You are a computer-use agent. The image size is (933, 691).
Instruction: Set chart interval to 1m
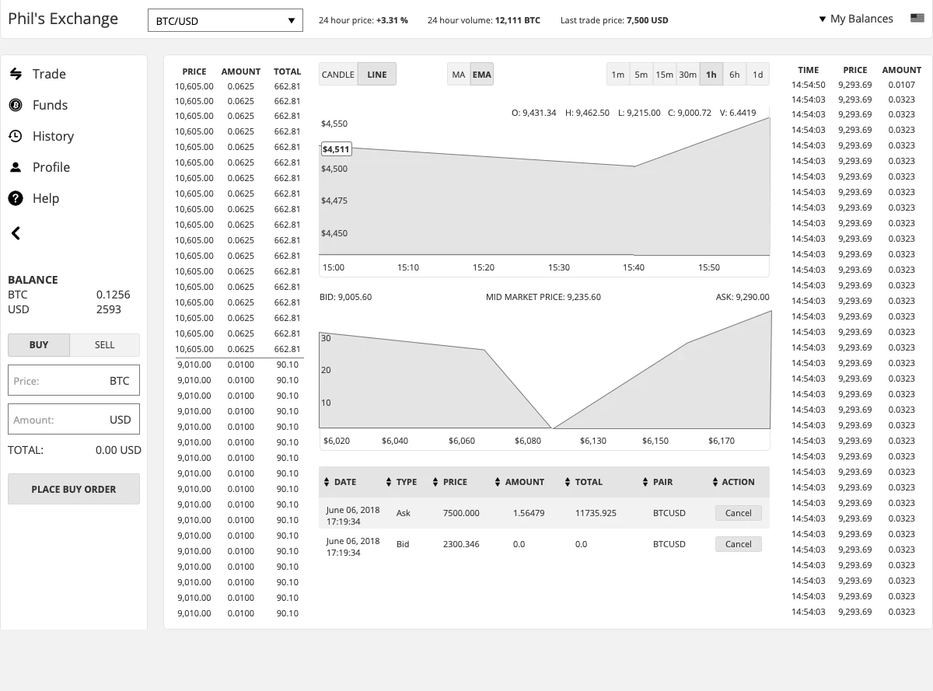pyautogui.click(x=618, y=75)
